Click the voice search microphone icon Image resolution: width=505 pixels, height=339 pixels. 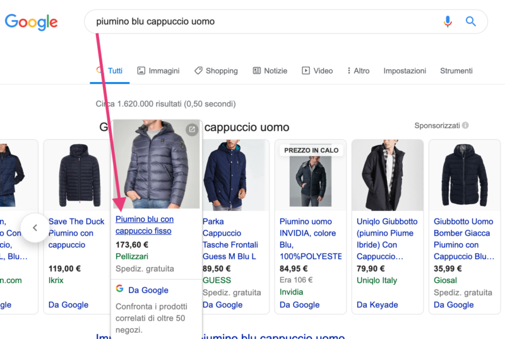448,21
